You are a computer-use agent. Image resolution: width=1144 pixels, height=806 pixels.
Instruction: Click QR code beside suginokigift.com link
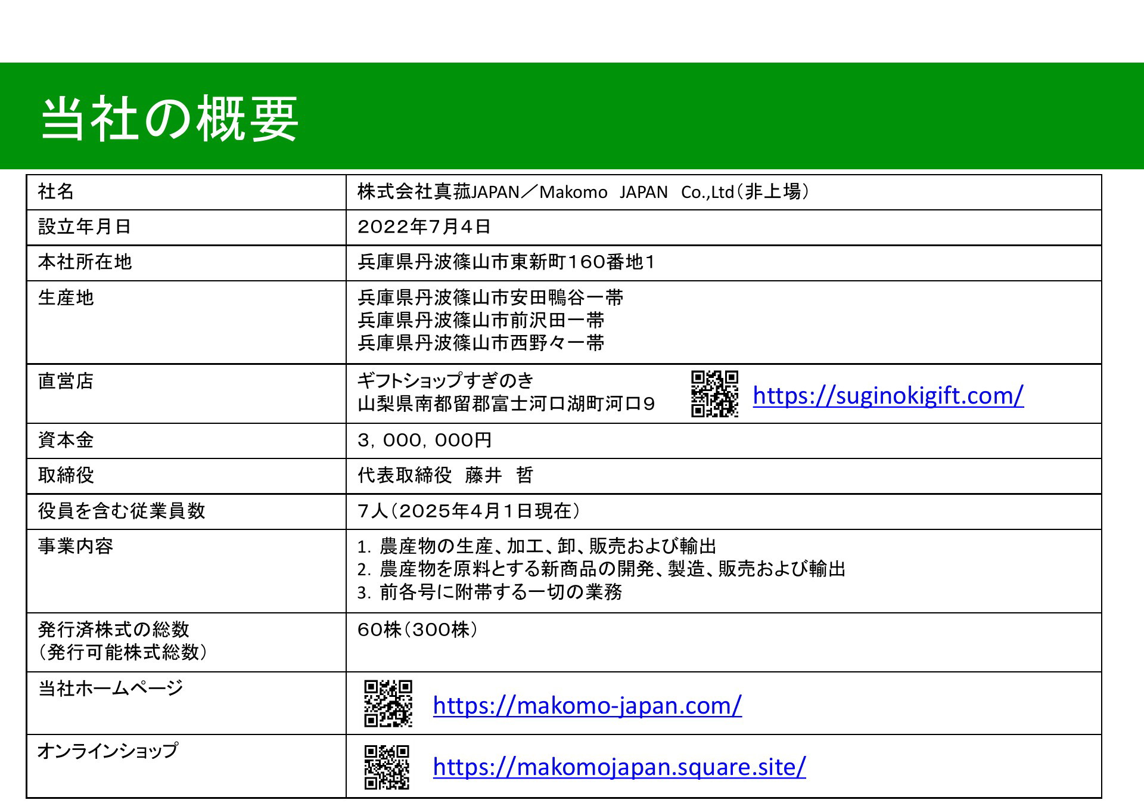pos(714,394)
